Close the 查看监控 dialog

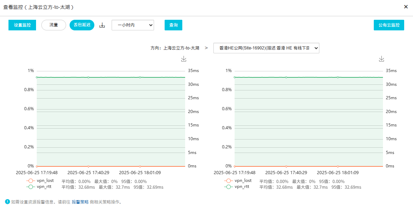click(406, 7)
